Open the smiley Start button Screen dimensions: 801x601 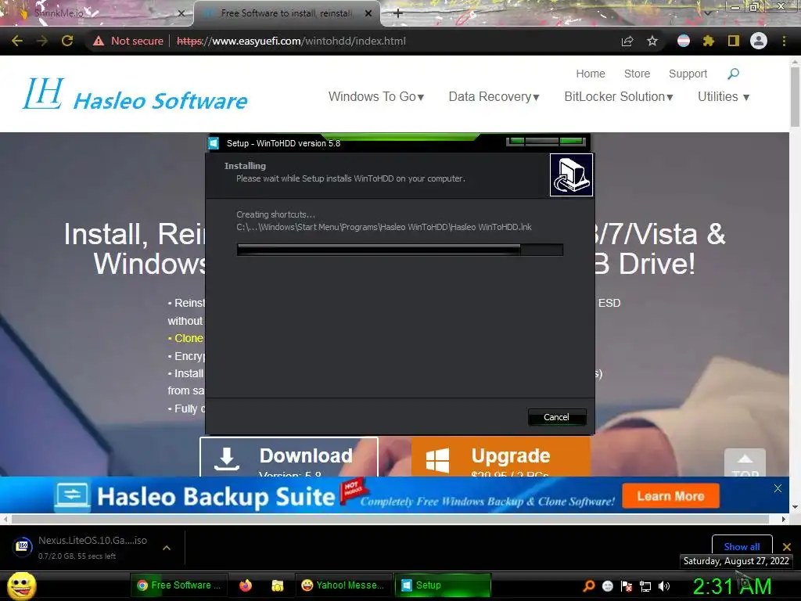point(22,585)
